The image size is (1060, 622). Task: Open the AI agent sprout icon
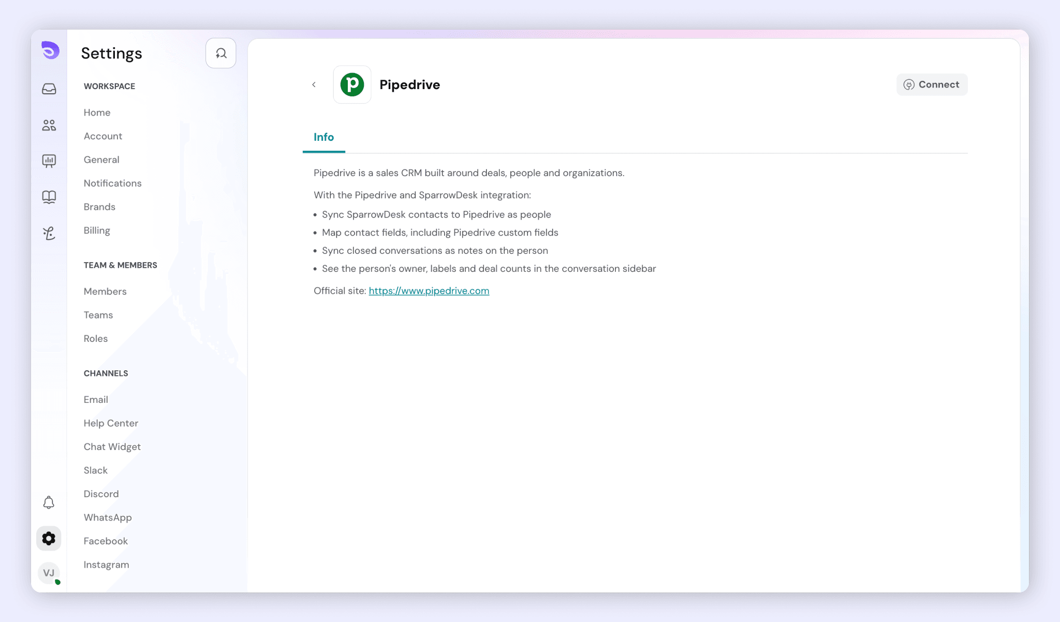pos(49,233)
